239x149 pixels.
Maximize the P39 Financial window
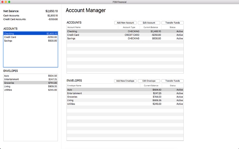tap(9, 2)
